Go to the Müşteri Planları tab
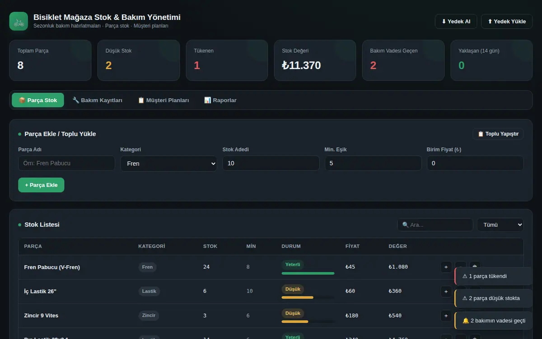 pos(164,100)
